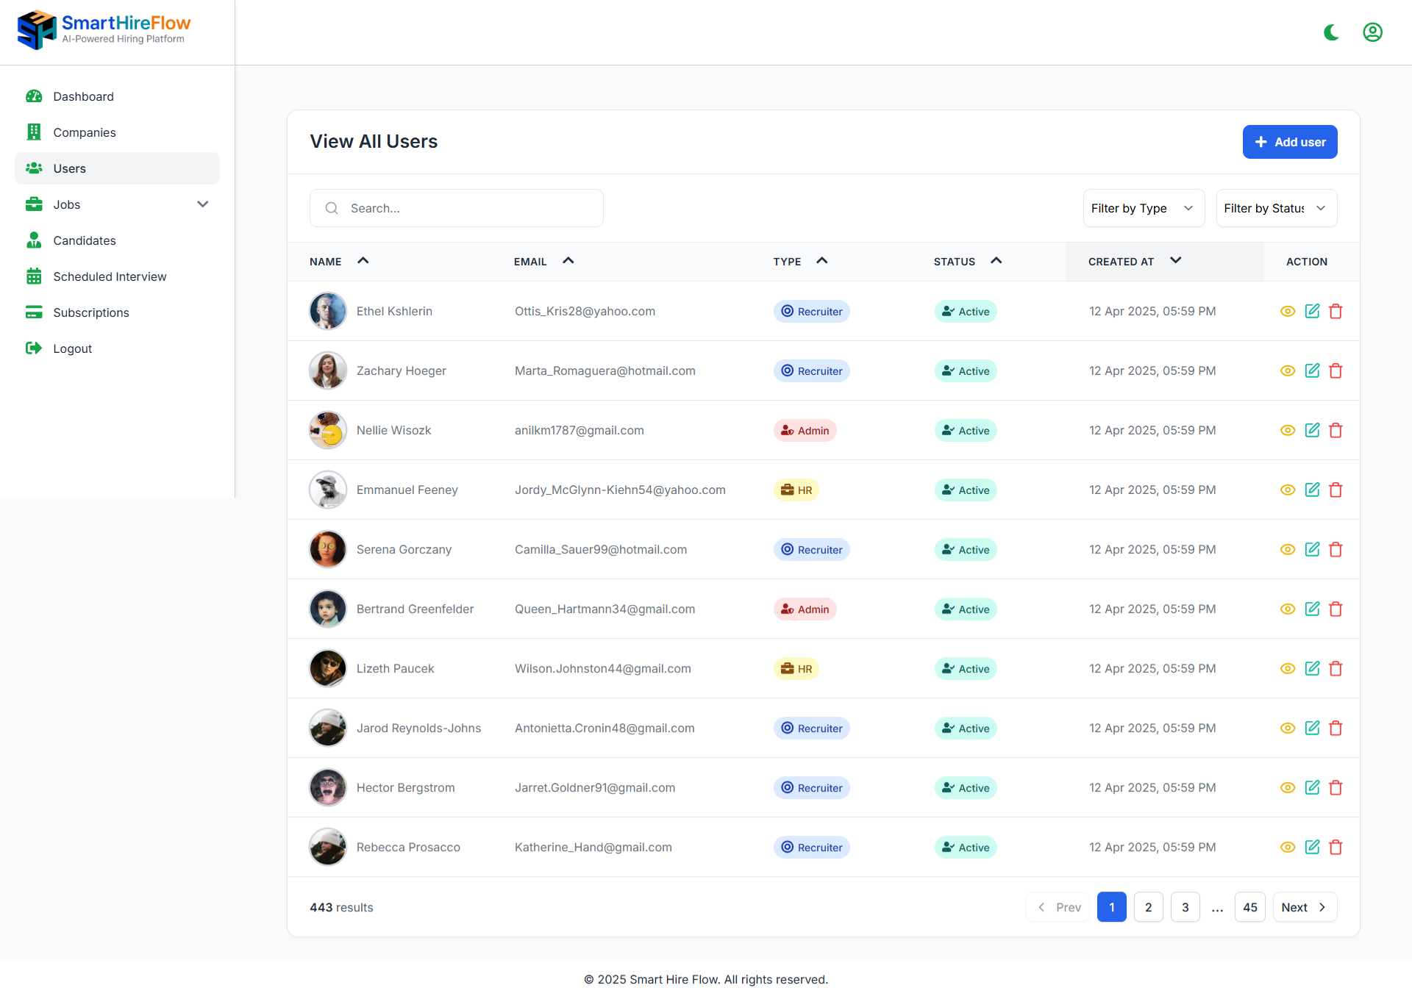Open Candidates in sidebar

click(85, 240)
